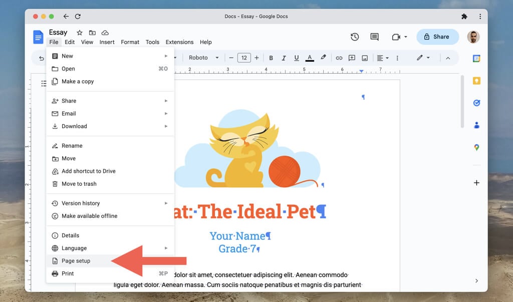The height and width of the screenshot is (302, 513).
Task: Open Google Calendar in side panel
Action: coord(476,59)
